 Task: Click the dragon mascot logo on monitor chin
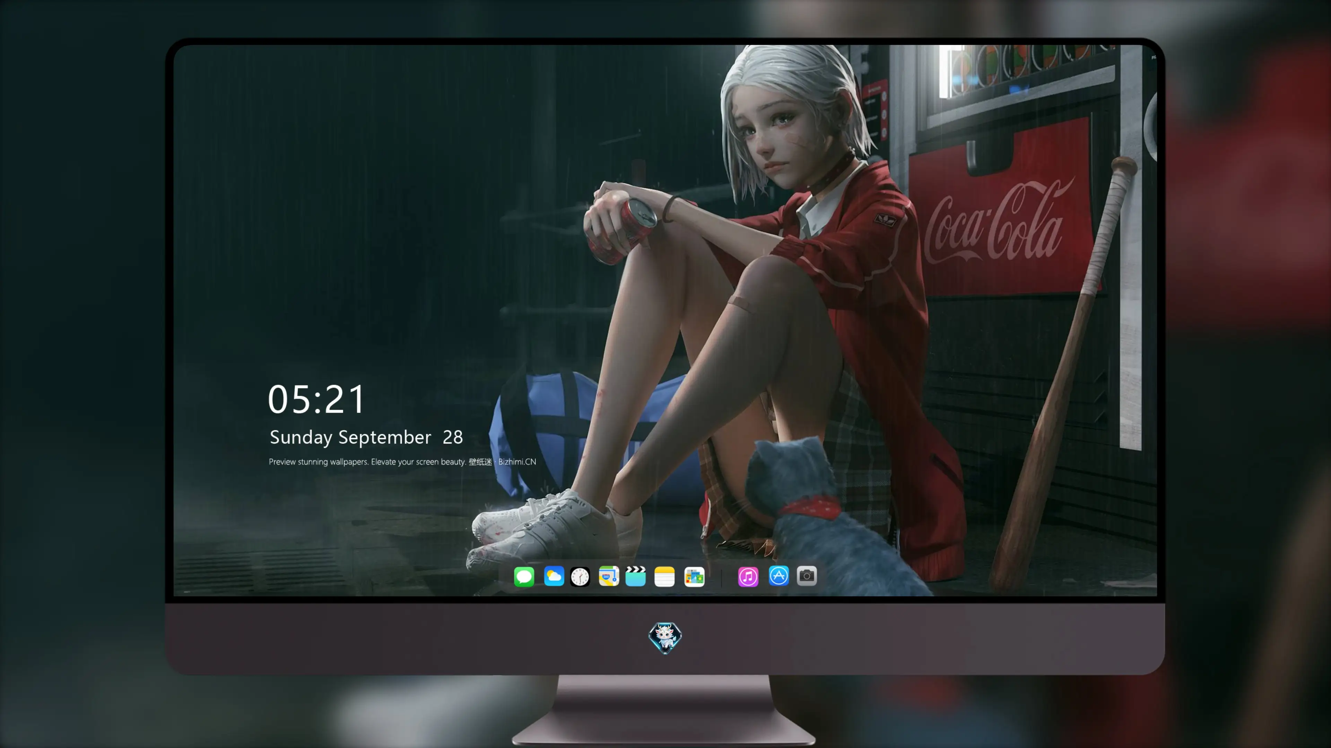pos(665,638)
